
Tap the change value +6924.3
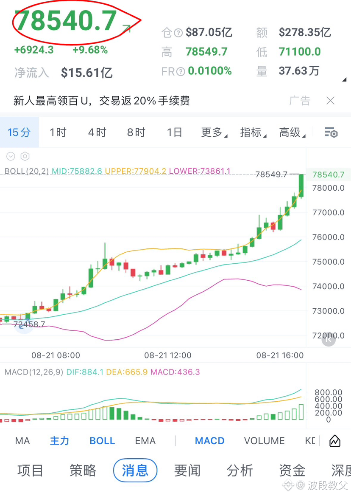34,50
